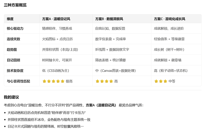Click first star in 极高 rating
This screenshot has height=131, width=208.
click(x=44, y=81)
